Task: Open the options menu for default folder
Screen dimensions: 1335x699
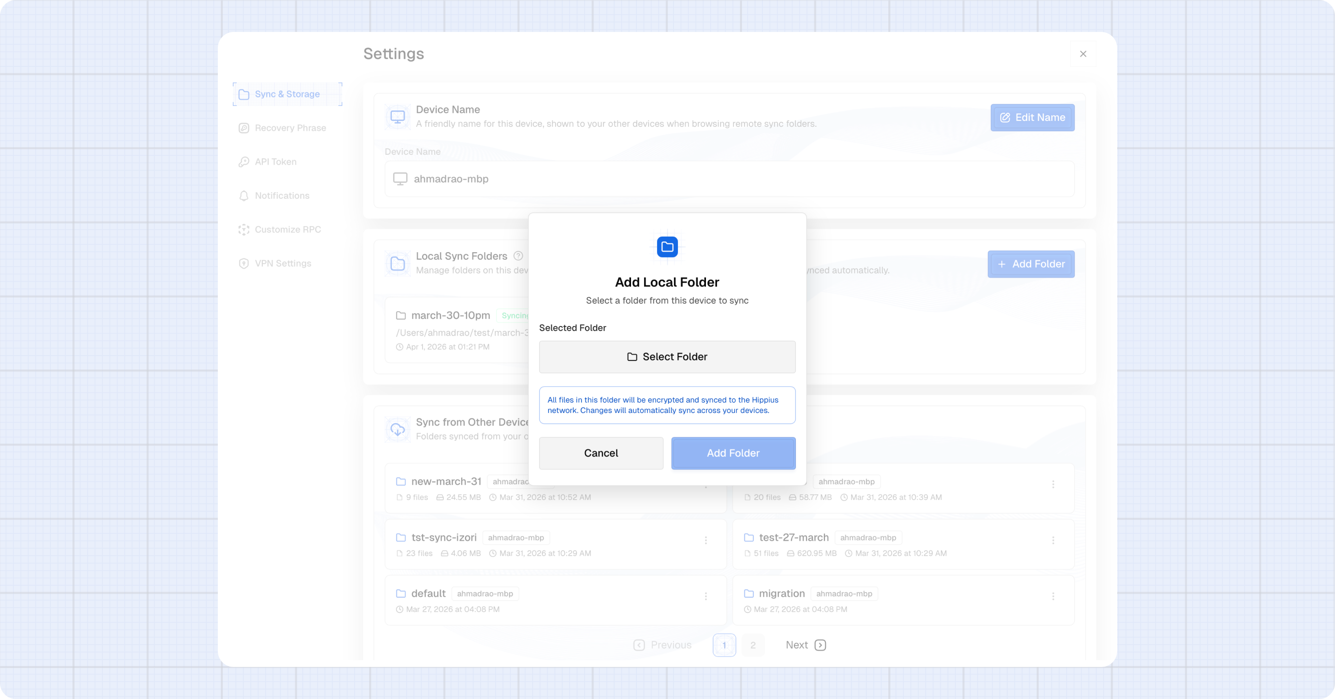Action: [x=705, y=596]
